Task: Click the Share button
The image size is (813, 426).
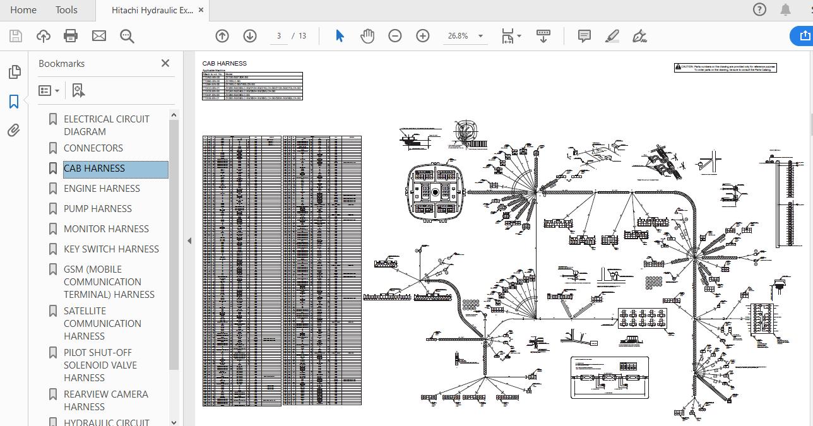Action: pos(802,36)
